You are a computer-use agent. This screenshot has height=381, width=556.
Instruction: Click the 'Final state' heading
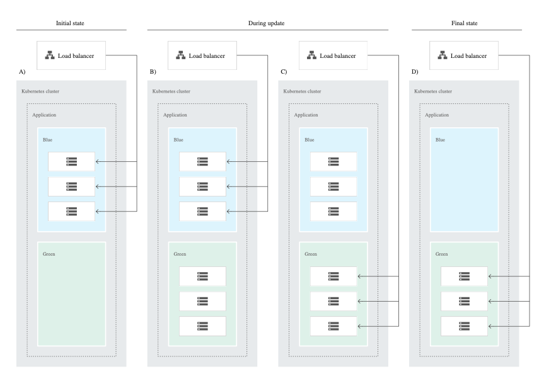point(464,23)
